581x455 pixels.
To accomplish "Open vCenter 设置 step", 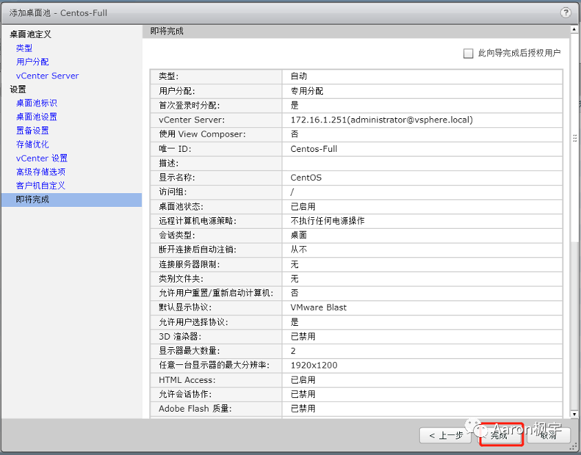I will (42, 158).
